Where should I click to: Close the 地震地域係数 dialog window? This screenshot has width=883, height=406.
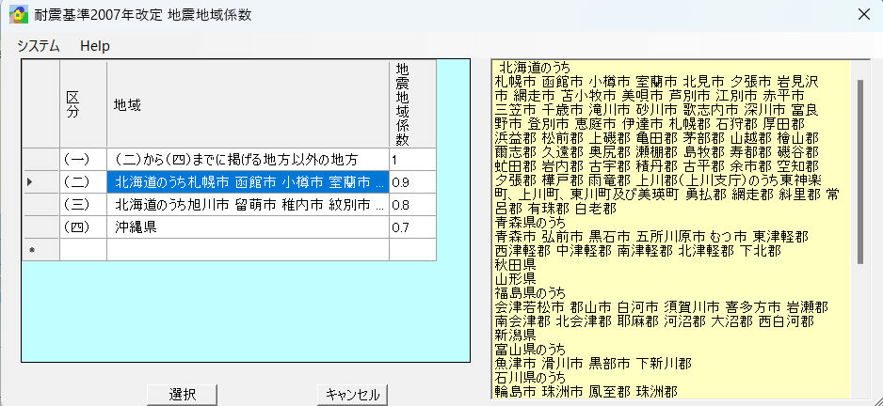click(x=862, y=14)
